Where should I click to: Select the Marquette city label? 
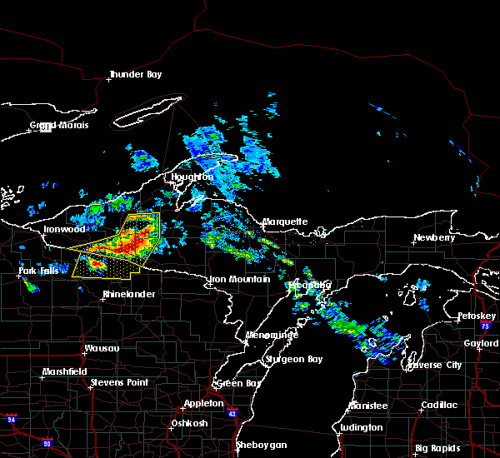click(x=285, y=222)
